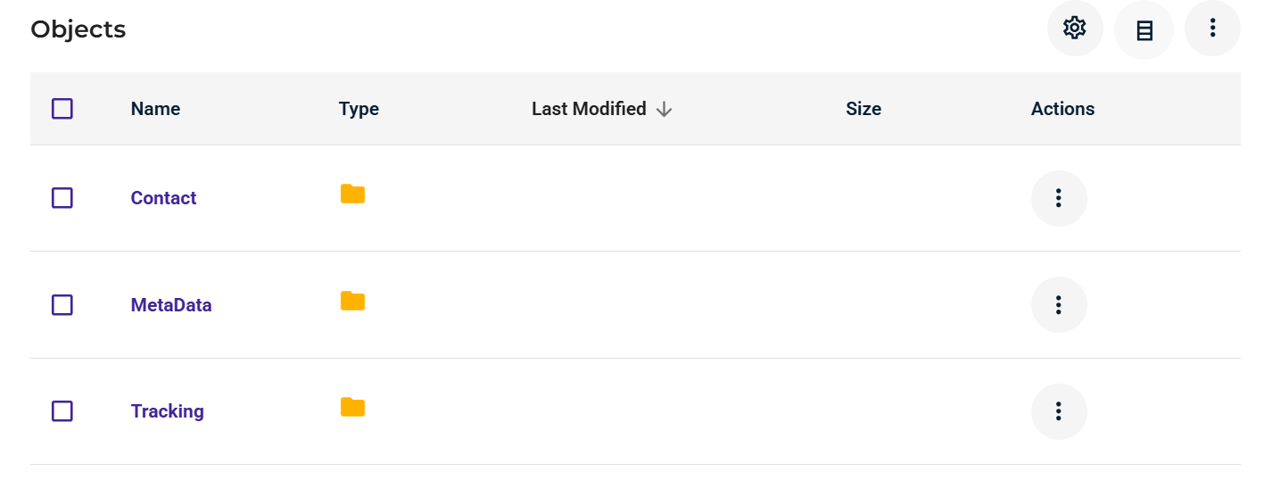Click the table density view icon

[1144, 30]
